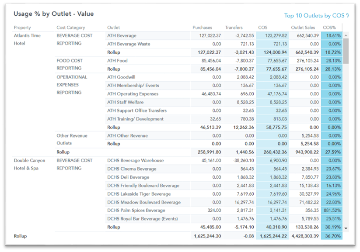The image size is (360, 252).
Task: Click the ATH Goodwill outlet
Action: 121,77
